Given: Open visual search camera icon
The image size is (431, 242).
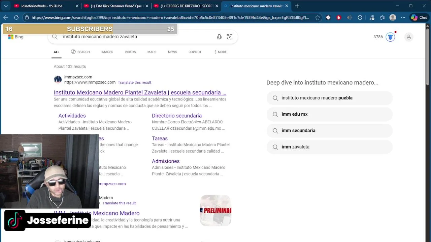Looking at the screenshot, I should pyautogui.click(x=230, y=37).
